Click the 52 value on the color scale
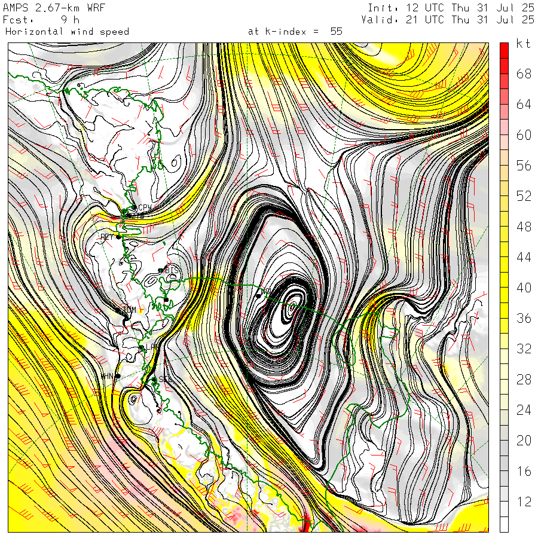538x538 pixels. (524, 196)
